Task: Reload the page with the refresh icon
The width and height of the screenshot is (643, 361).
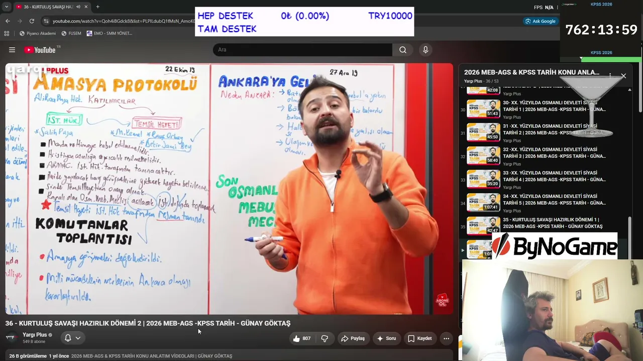Action: click(32, 21)
